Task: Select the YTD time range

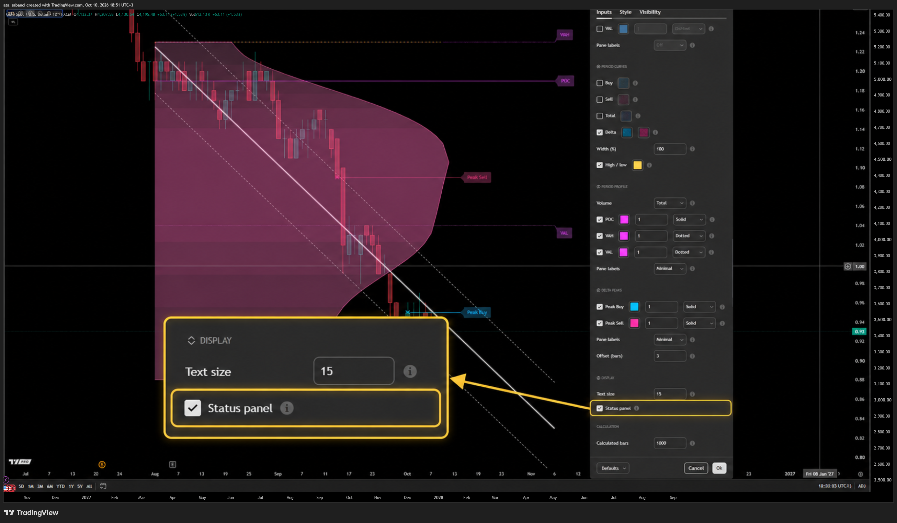Action: tap(60, 486)
